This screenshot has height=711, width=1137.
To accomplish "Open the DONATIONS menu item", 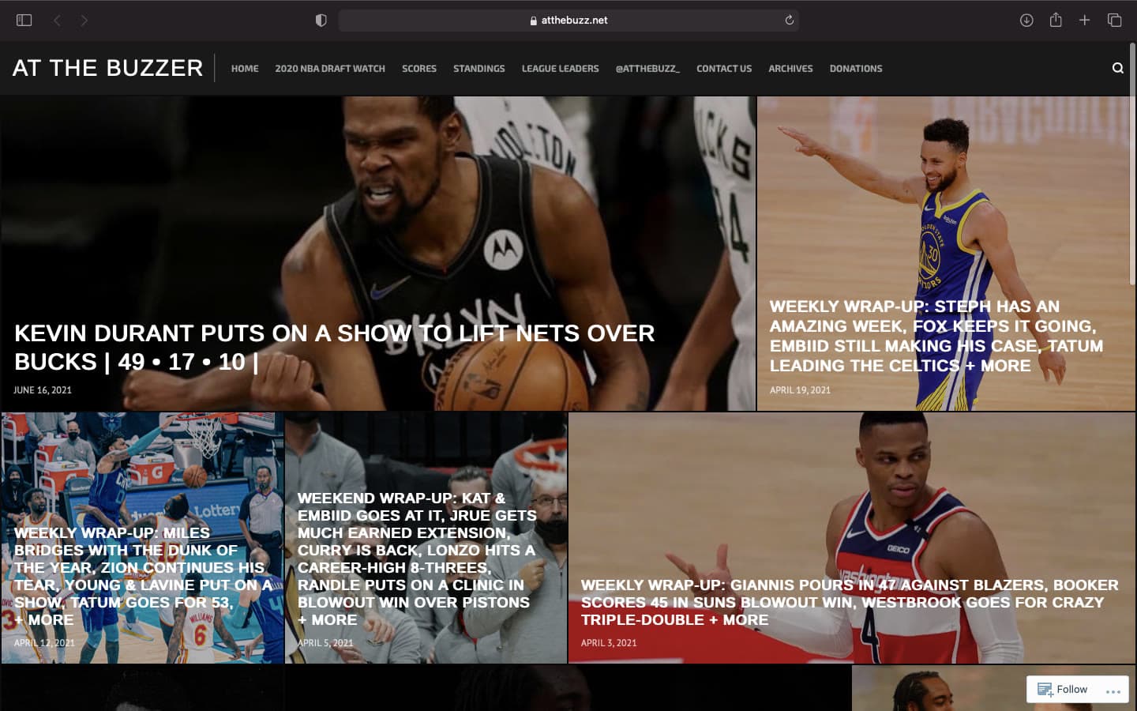I will [856, 69].
